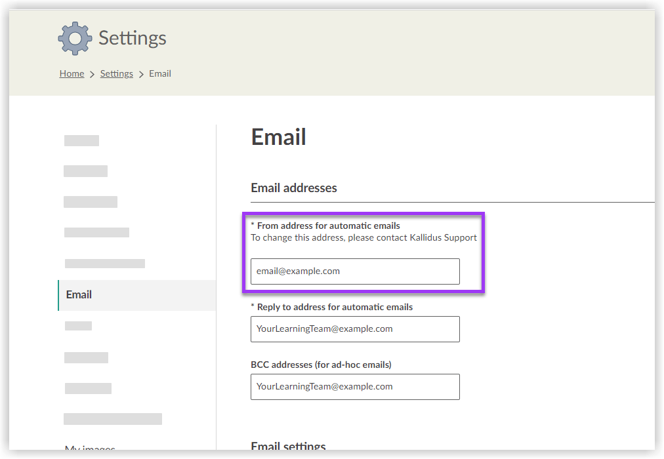Click the BCC addresses input field
Screen dimensions: 664x459
pos(354,386)
